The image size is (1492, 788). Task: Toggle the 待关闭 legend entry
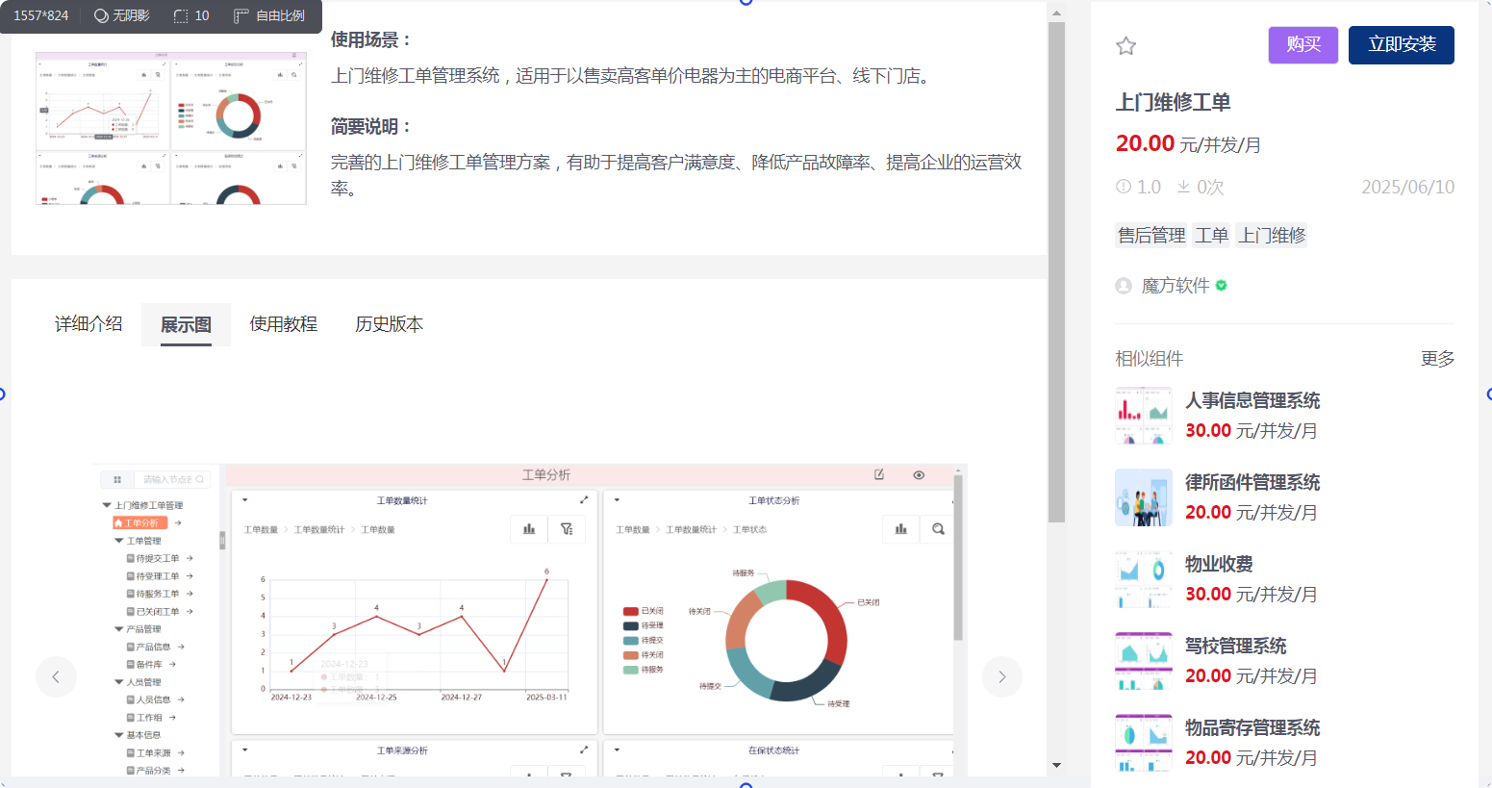click(644, 654)
